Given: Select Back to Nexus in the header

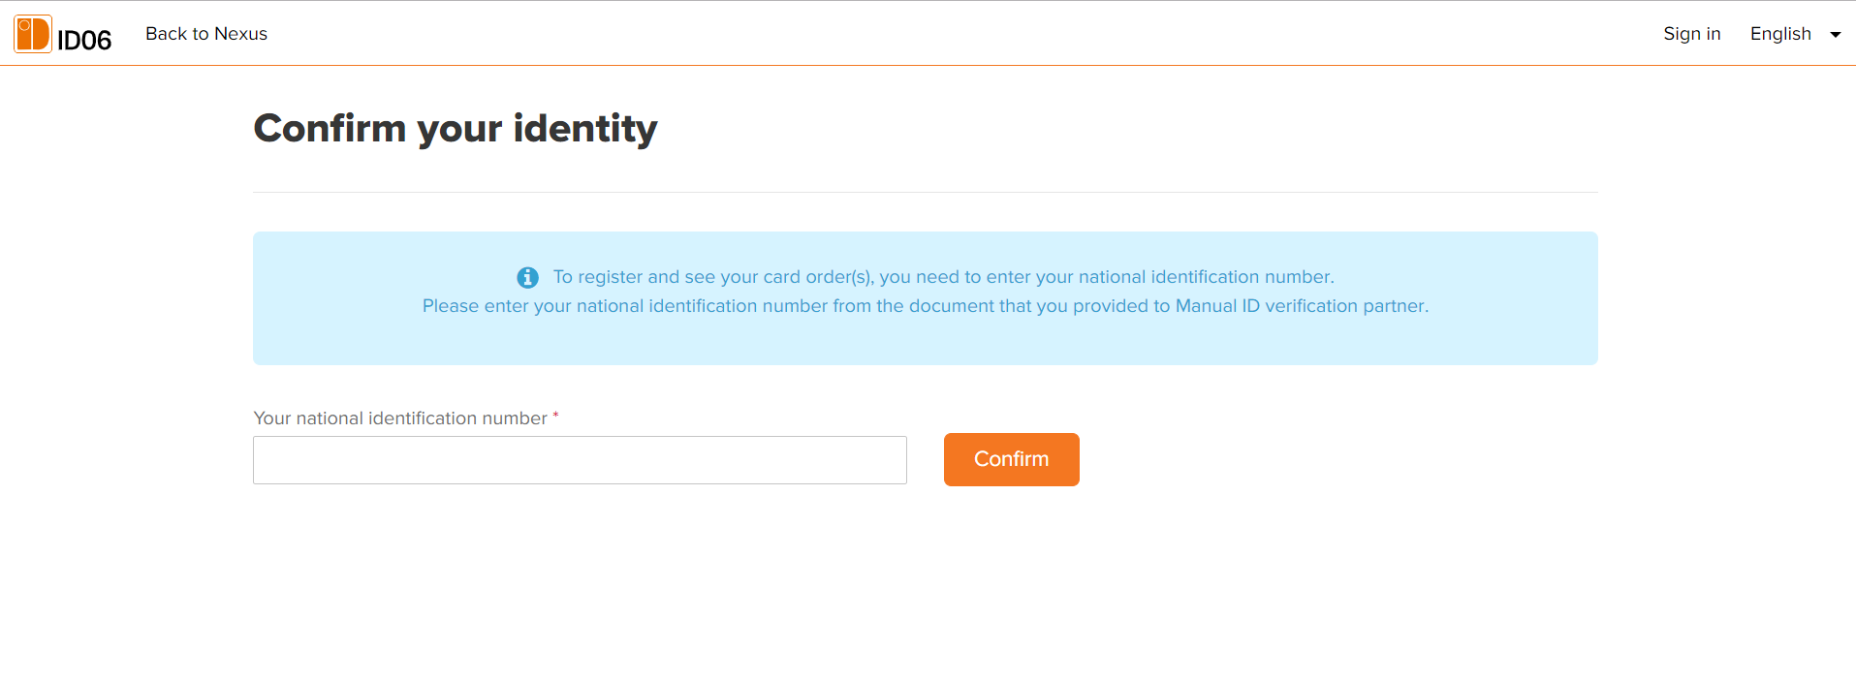Looking at the screenshot, I should 205,34.
